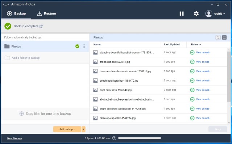Image resolution: width=232 pixels, height=144 pixels.
Task: View attractive-beautiful-woman file on web
Action: (203, 52)
